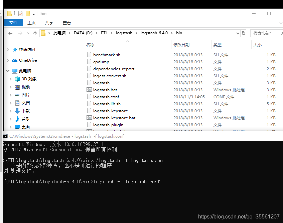This screenshot has width=283, height=223.
Task: Click the Properties quick access icon
Action: coord(20,14)
